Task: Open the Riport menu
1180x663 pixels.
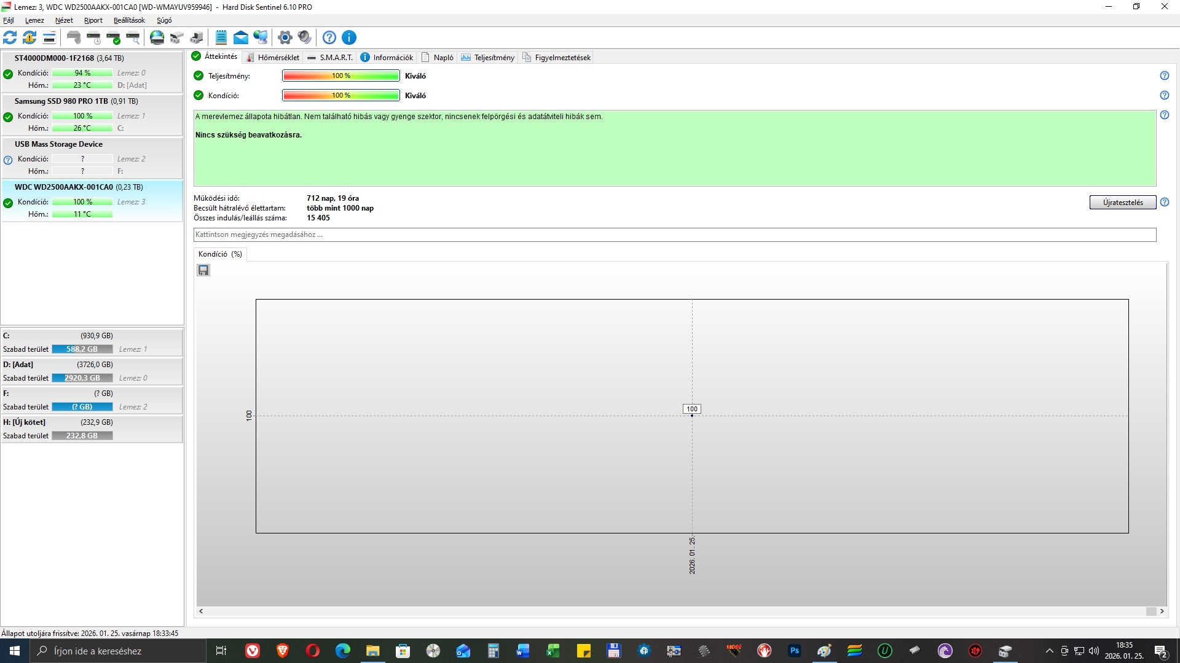Action: click(x=93, y=20)
